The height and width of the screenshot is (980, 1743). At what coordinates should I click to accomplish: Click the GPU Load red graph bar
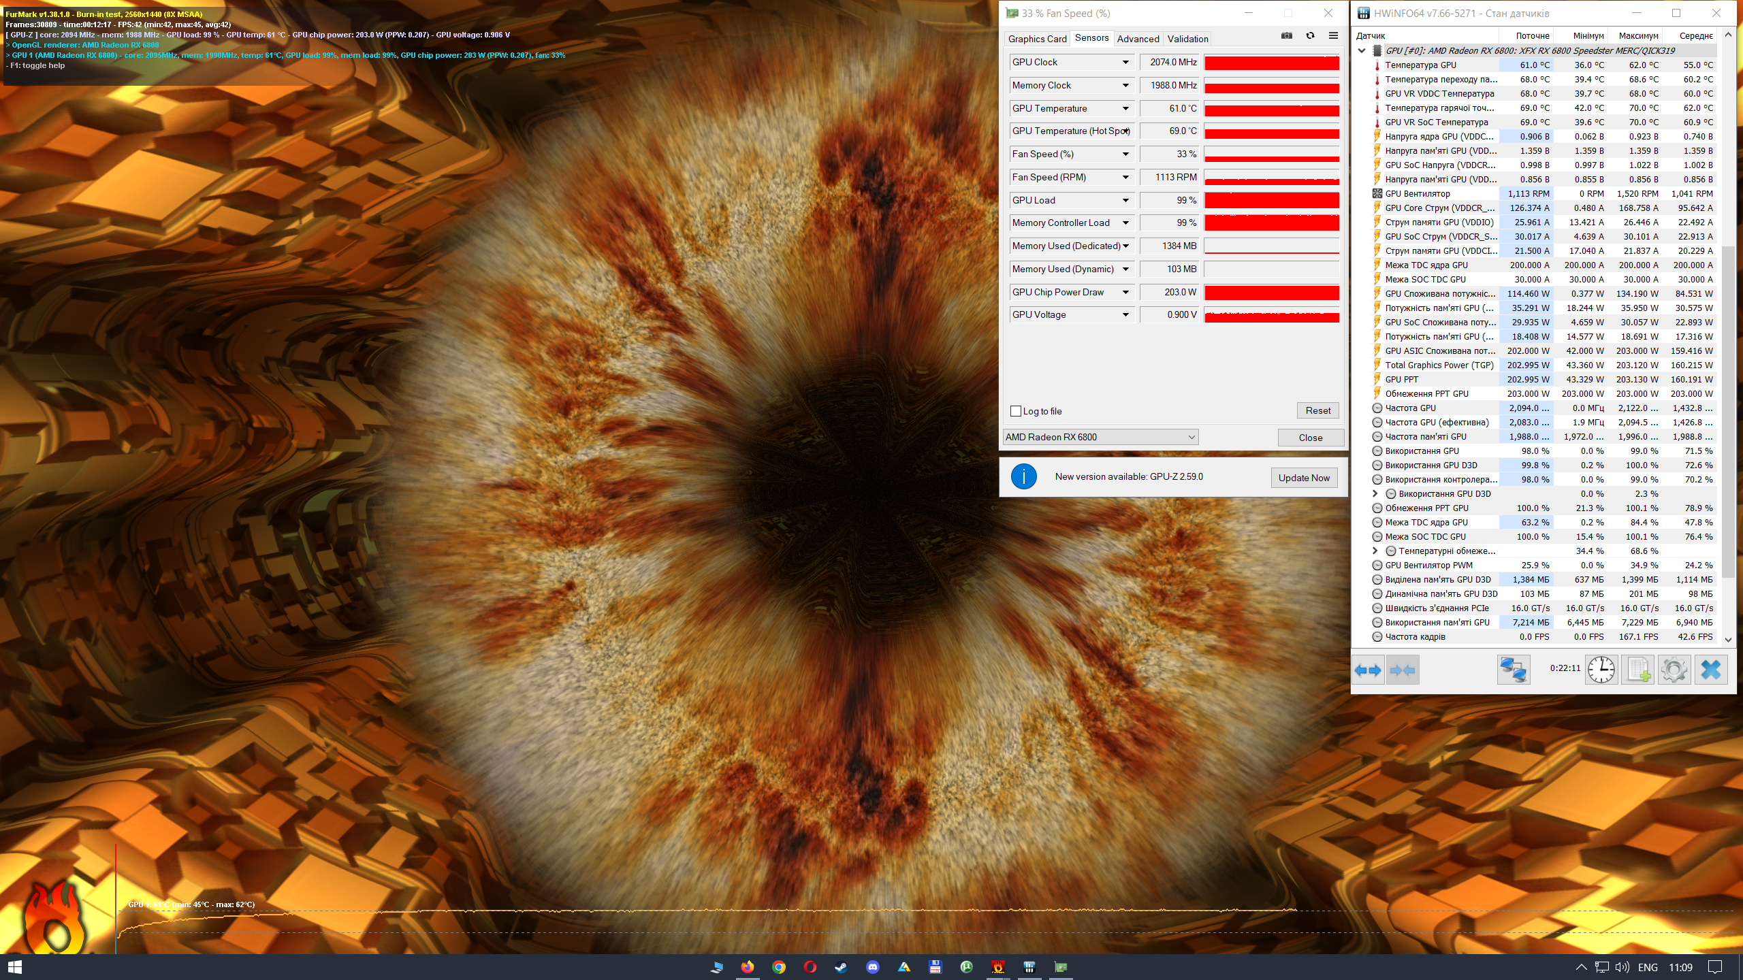tap(1271, 200)
